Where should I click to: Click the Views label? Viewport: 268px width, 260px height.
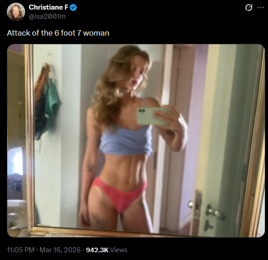tap(119, 250)
